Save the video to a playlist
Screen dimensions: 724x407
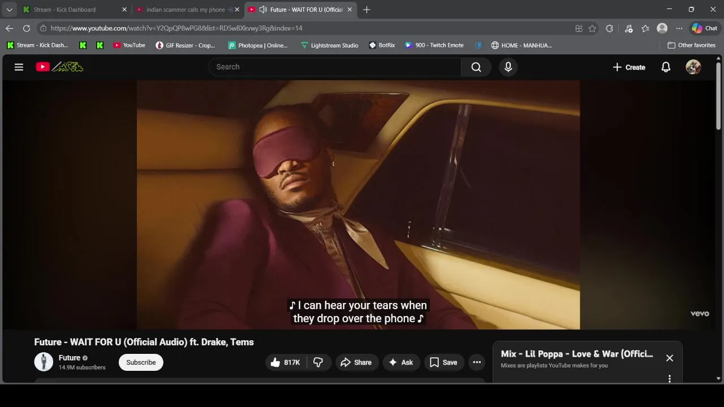[443, 362]
